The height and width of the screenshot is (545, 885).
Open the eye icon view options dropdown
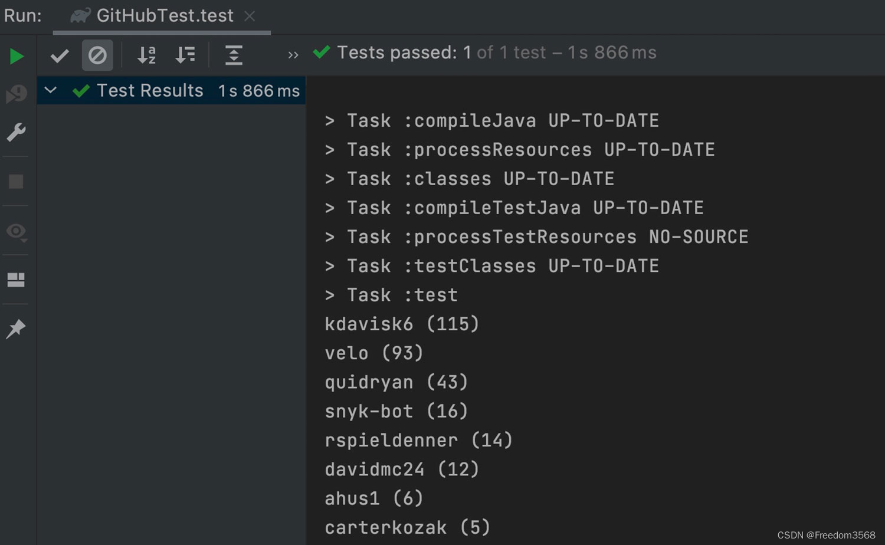(17, 231)
